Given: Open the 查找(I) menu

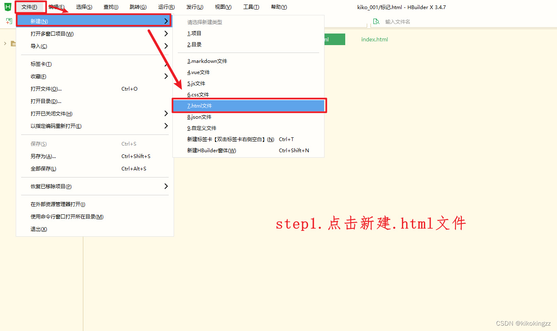Looking at the screenshot, I should pos(111,7).
